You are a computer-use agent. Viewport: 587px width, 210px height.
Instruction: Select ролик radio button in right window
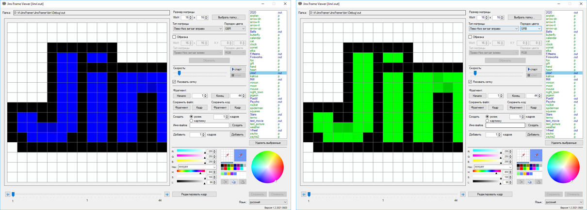coord(487,117)
